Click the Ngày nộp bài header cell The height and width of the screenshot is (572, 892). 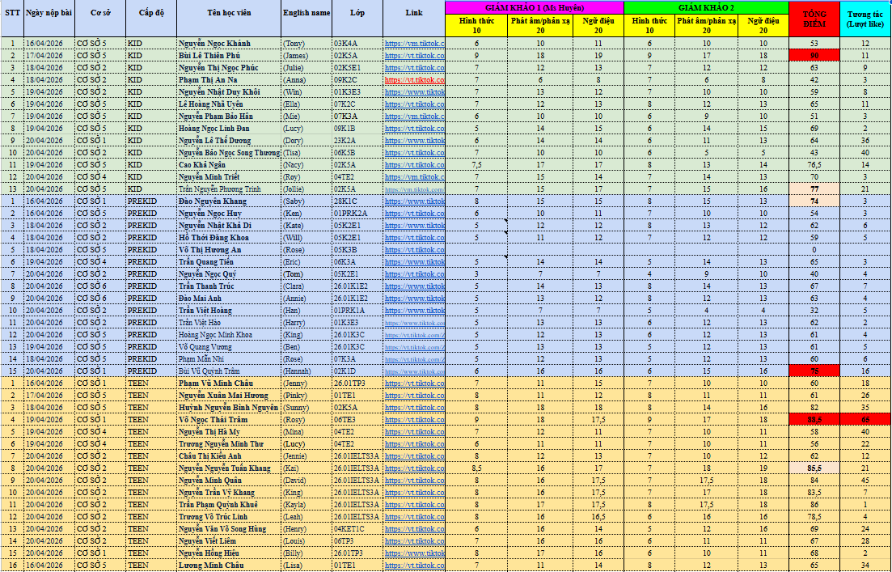click(x=48, y=14)
